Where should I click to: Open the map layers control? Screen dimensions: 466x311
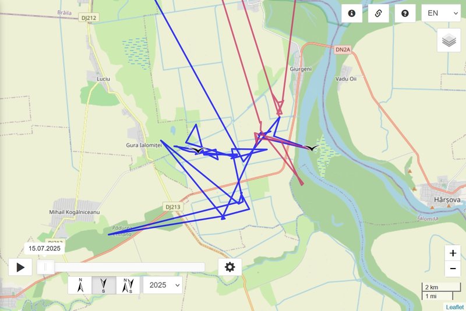click(x=449, y=40)
